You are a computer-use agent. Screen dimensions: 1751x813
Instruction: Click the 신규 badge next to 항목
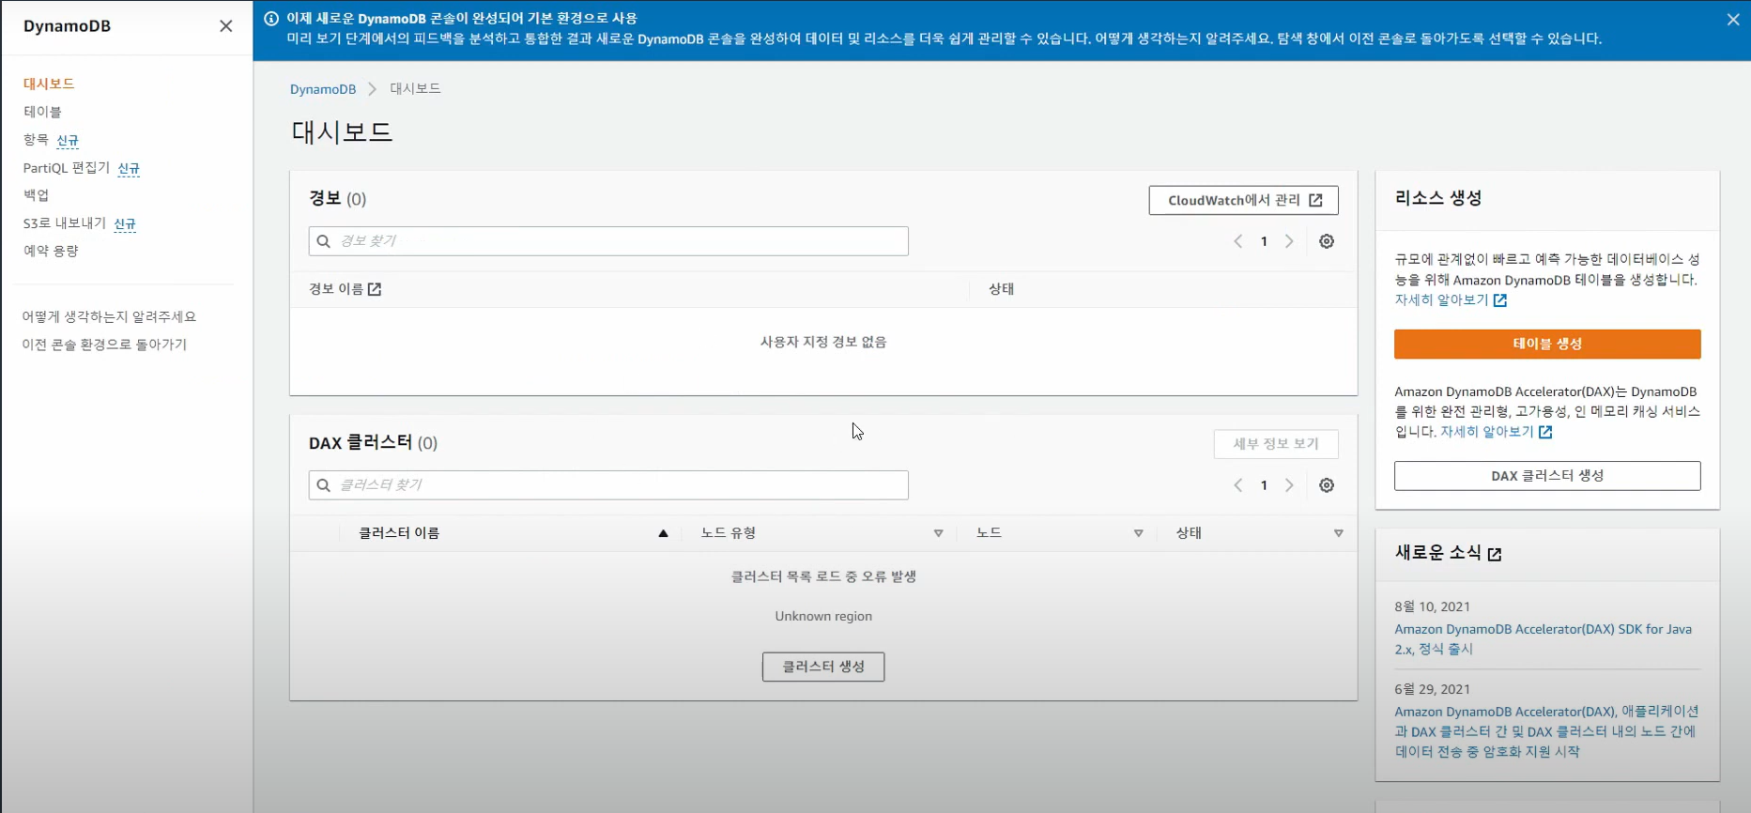tap(68, 141)
